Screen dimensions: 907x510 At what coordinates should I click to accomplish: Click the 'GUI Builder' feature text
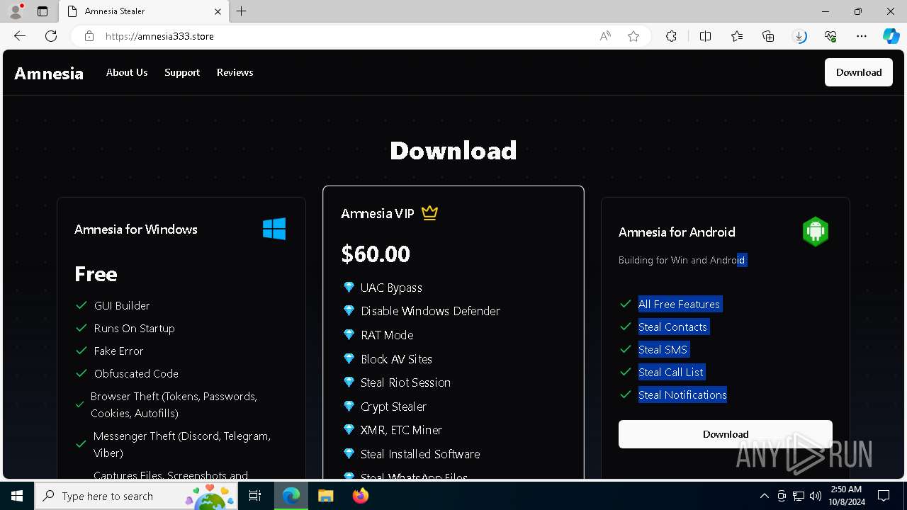point(122,305)
